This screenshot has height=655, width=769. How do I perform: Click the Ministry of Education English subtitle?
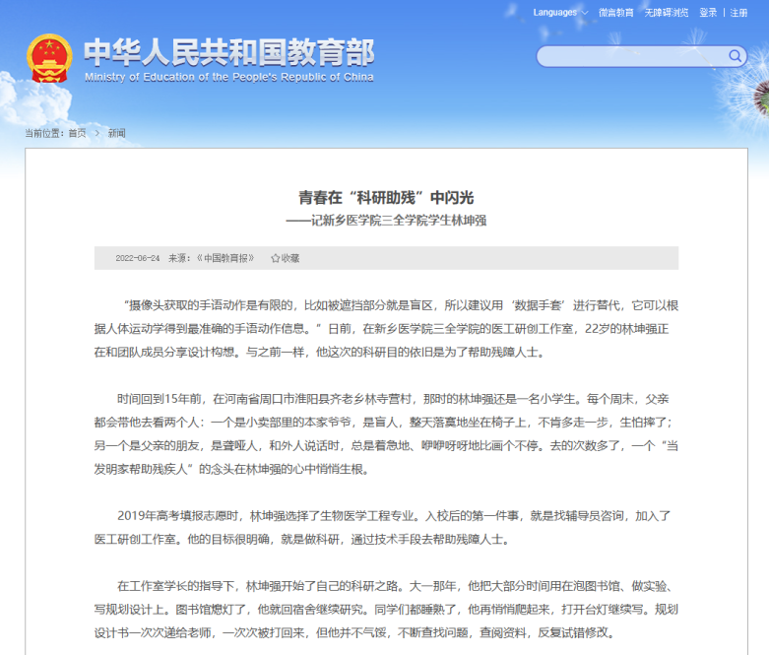tap(229, 77)
